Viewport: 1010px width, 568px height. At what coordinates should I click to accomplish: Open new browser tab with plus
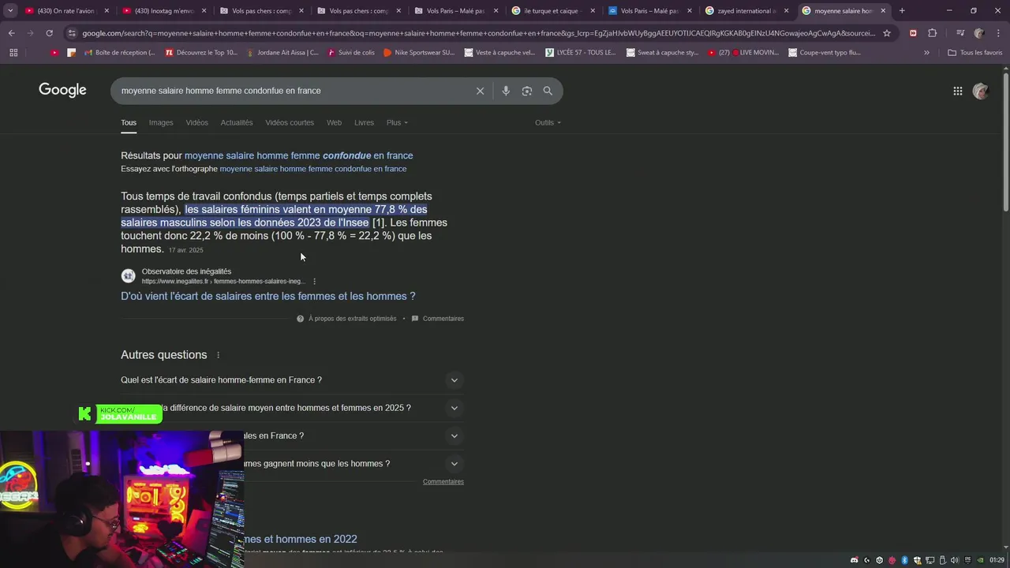pos(902,11)
